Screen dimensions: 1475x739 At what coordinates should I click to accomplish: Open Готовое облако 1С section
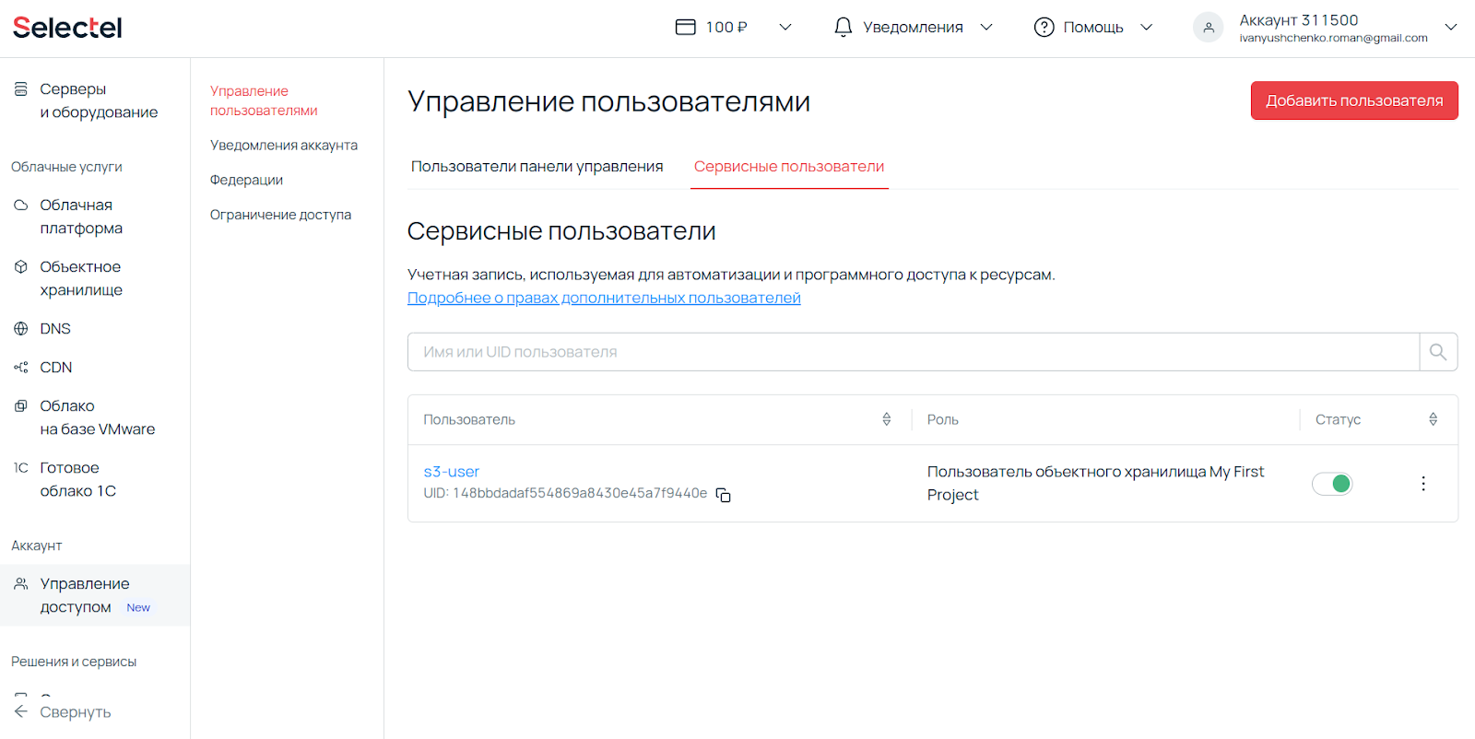tap(78, 479)
